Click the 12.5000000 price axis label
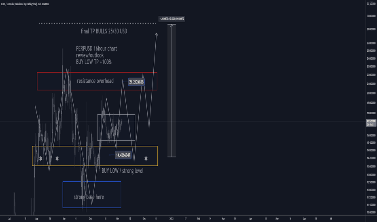The image size is (377, 222). (x=371, y=182)
